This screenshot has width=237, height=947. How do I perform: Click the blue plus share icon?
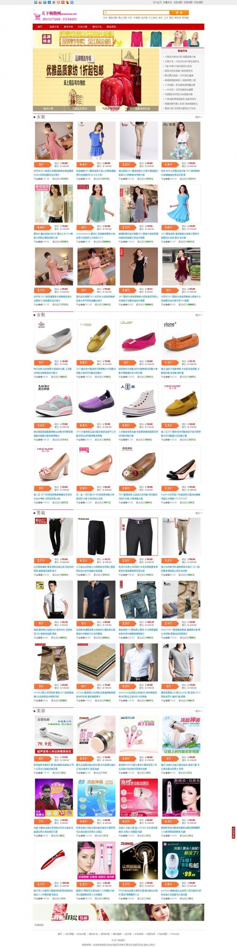(72, 2)
